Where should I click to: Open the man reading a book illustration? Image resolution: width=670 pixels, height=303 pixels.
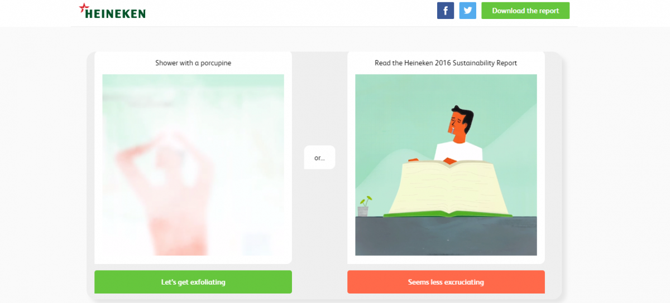coord(446,165)
